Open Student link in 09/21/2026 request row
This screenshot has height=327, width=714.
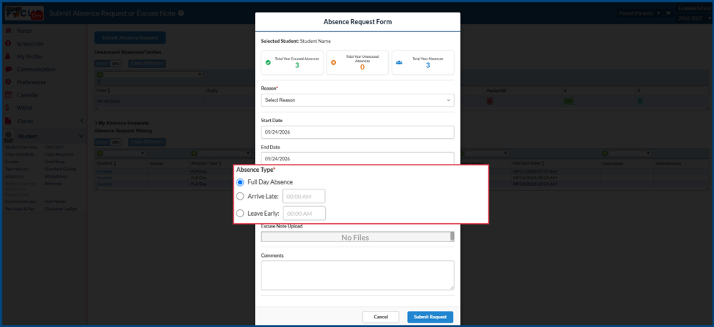click(x=103, y=171)
